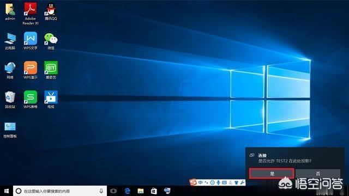
Task: Open Task View on the taskbar
Action: pyautogui.click(x=113, y=191)
